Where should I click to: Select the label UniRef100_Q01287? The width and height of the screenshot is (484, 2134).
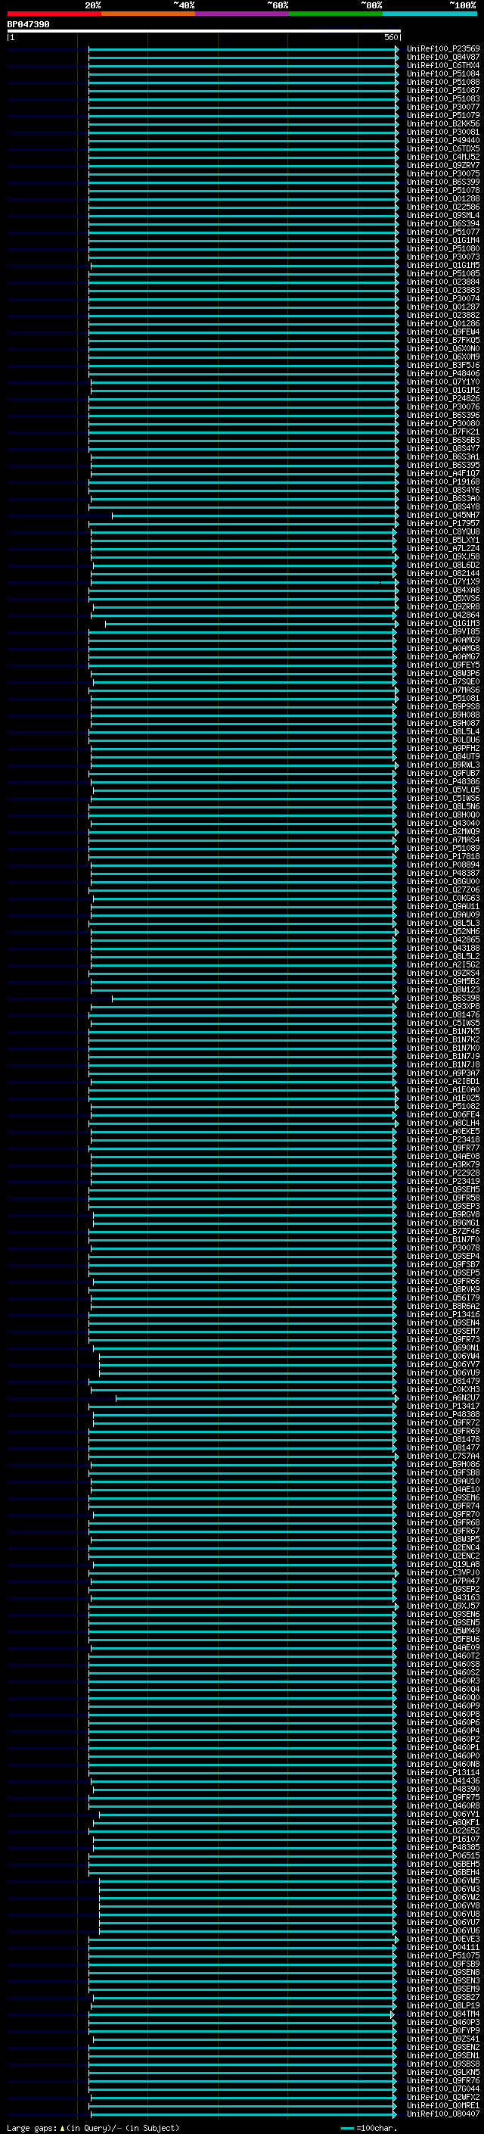[443, 307]
